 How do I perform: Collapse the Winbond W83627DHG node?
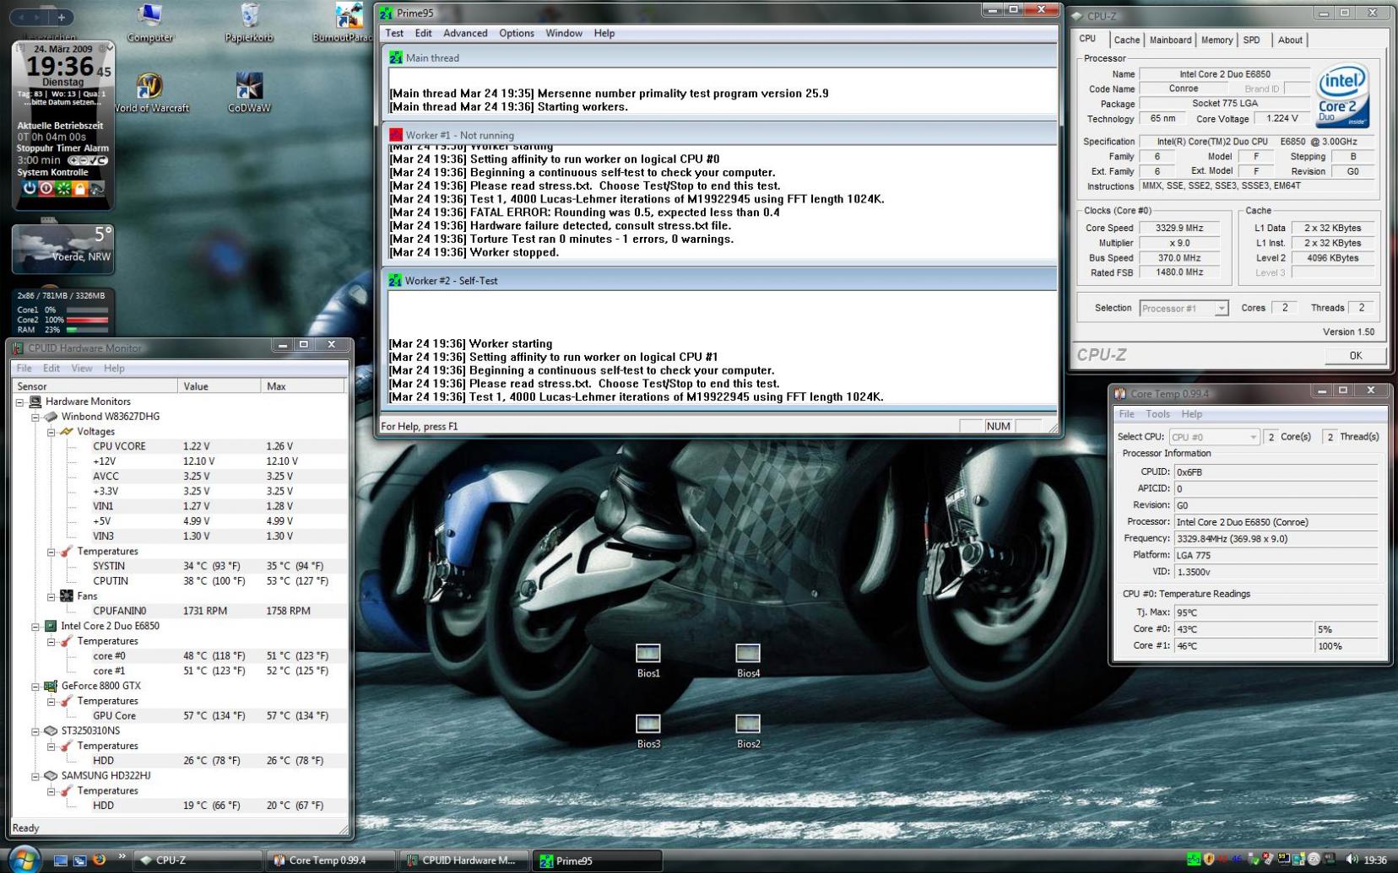(35, 417)
